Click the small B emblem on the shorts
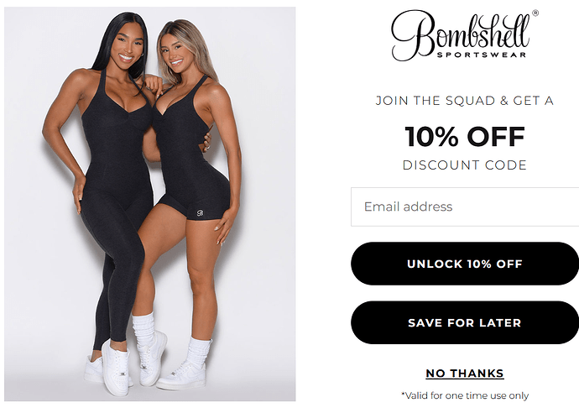579x408 pixels. pyautogui.click(x=200, y=213)
